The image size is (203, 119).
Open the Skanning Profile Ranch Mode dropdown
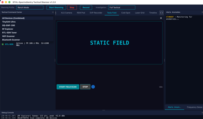click(x=30, y=8)
